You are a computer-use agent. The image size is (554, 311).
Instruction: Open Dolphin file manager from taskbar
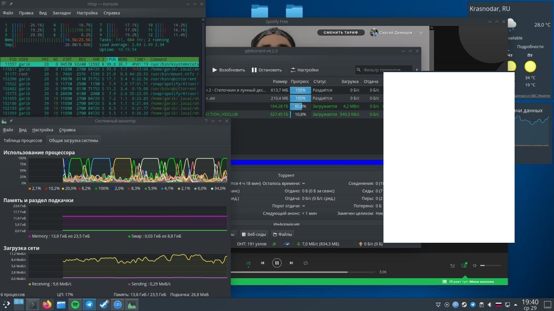point(61,305)
